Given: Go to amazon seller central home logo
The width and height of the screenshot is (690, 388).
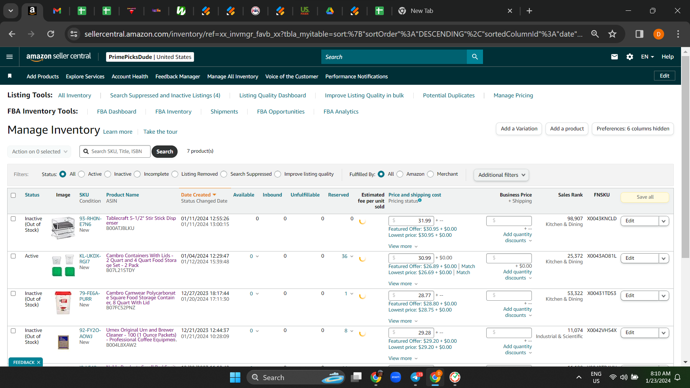Looking at the screenshot, I should pos(59,57).
